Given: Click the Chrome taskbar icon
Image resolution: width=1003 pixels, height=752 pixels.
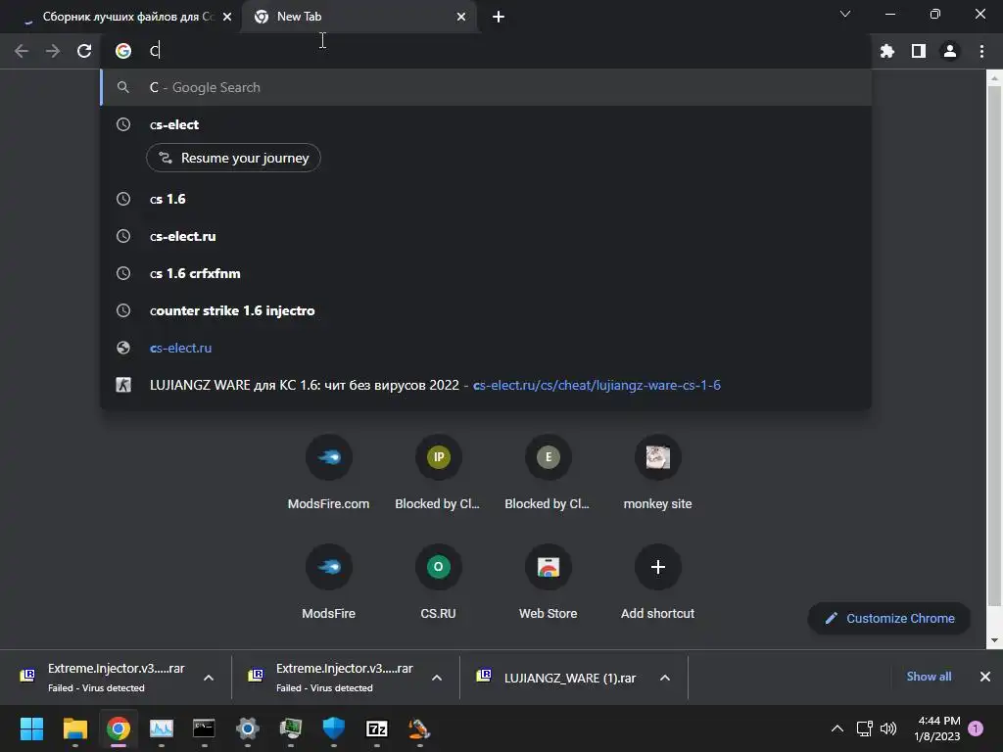Looking at the screenshot, I should 119,728.
